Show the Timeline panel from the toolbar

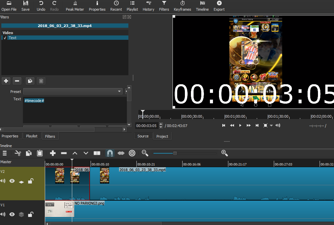click(202, 6)
